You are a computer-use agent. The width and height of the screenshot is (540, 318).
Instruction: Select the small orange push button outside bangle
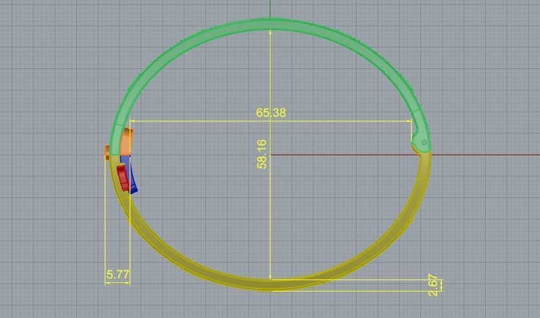tap(107, 153)
